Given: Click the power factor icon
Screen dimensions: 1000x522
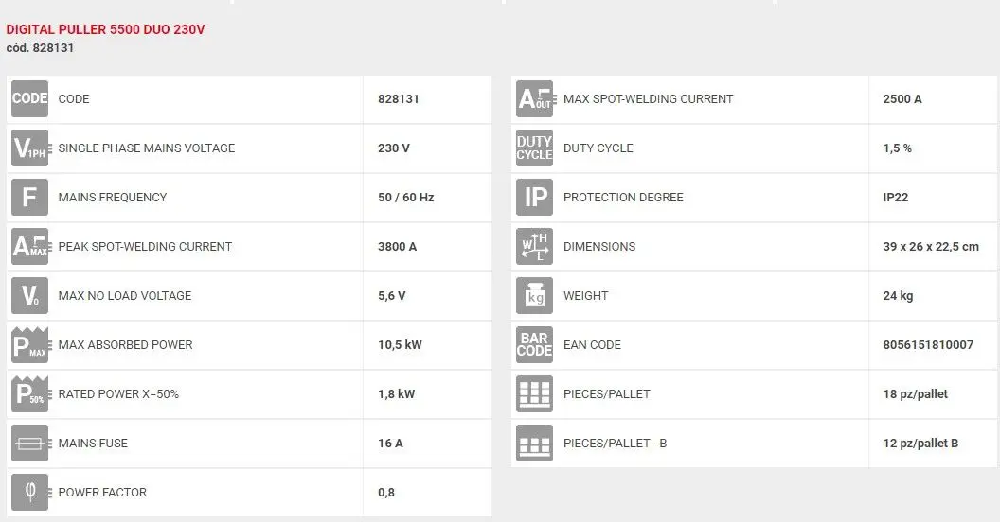Looking at the screenshot, I should (x=29, y=493).
